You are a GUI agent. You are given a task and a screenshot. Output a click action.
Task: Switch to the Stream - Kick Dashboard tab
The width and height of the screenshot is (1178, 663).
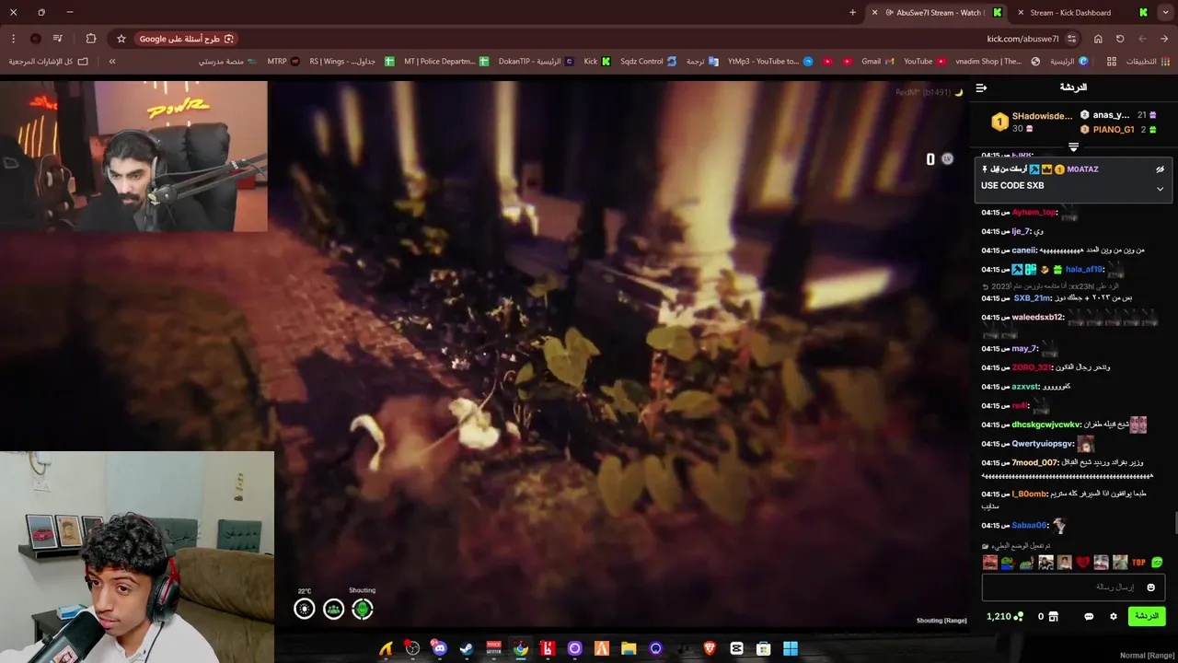coord(1082,13)
